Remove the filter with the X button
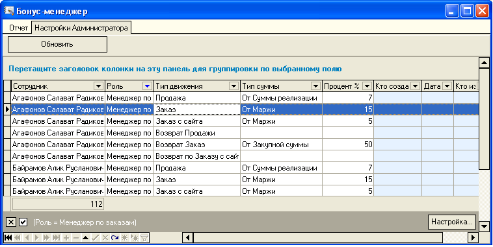 pos(10,222)
